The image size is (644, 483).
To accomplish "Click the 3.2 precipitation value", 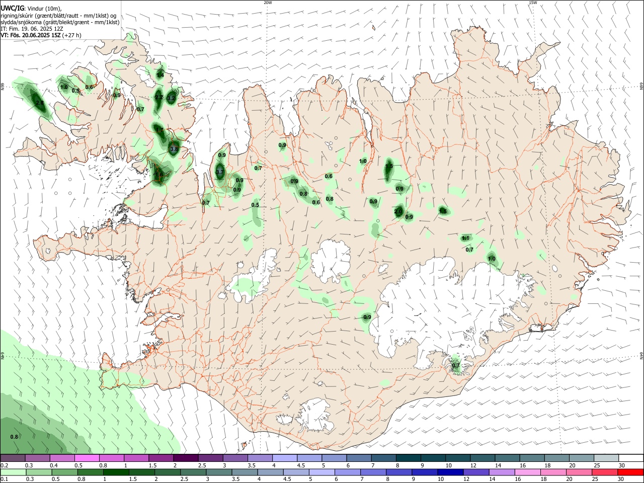I will (x=171, y=99).
